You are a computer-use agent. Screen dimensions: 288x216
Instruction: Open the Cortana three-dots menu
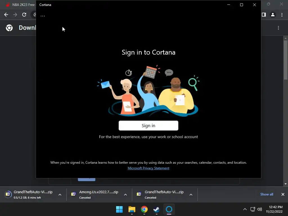pyautogui.click(x=43, y=16)
